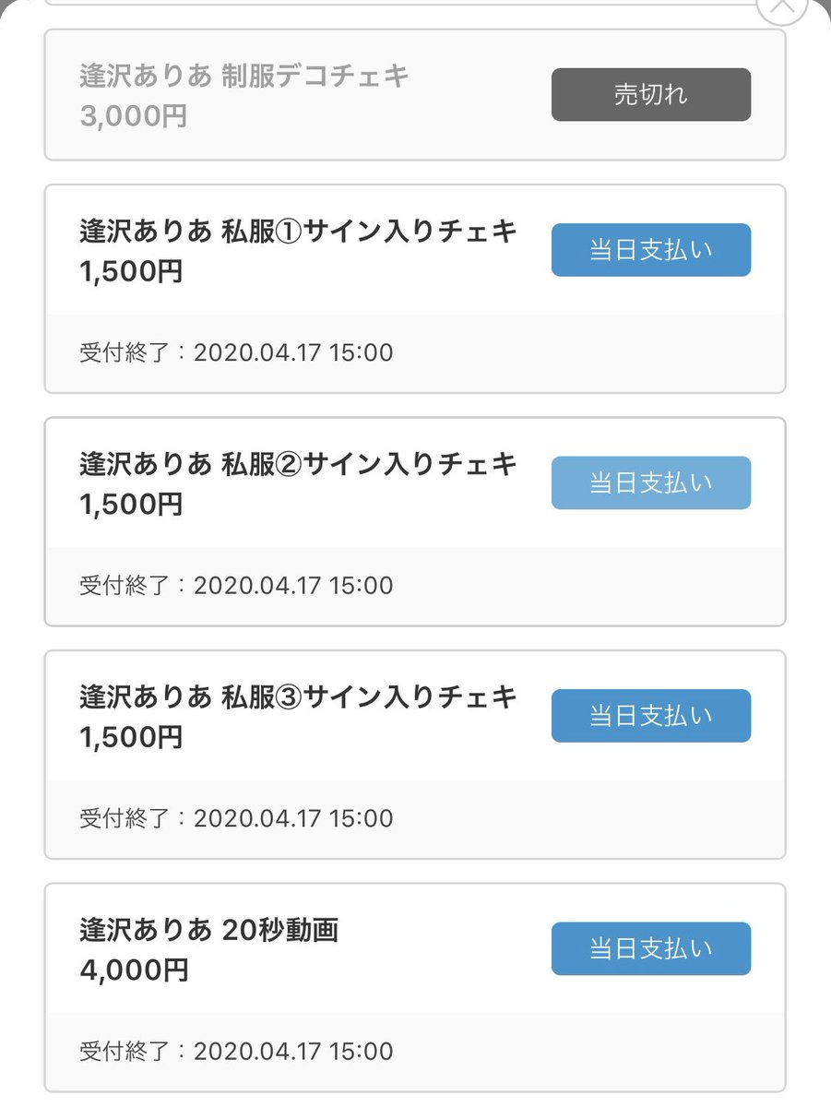Click the 1,500円 price under 私服②
Image resolution: width=831 pixels, height=1107 pixels.
point(131,505)
